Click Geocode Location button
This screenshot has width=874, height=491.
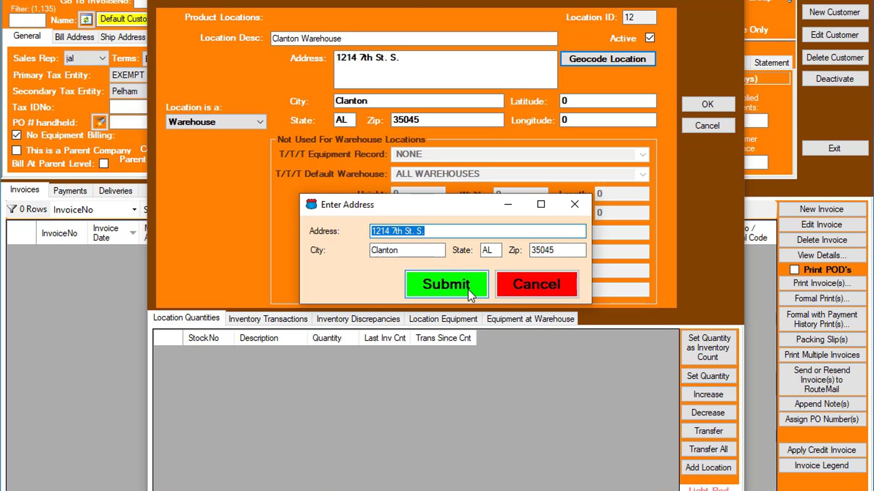pyautogui.click(x=608, y=59)
